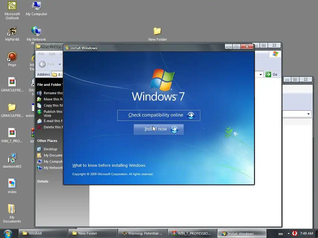This screenshot has height=238, width=318.
Task: Click Install Windows title bar icon
Action: [66, 48]
